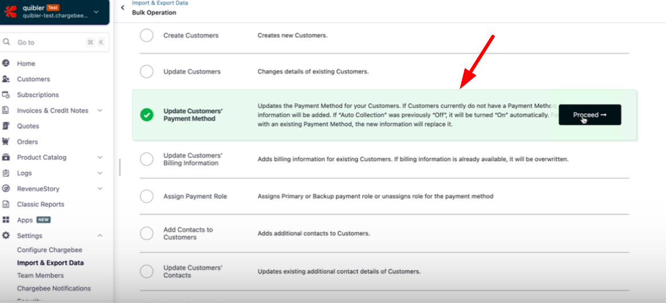Screen dimensions: 666x303
Task: Select the Update Customers radio button
Action: (147, 71)
